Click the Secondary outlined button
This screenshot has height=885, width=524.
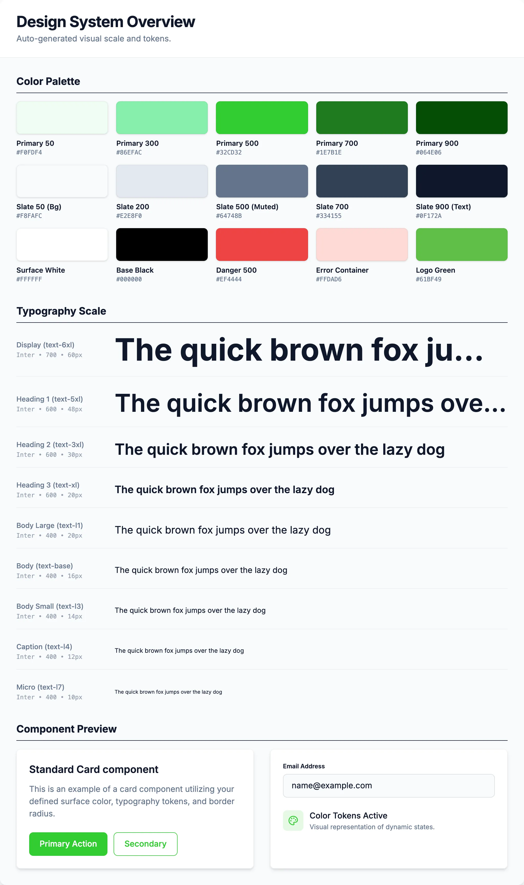[146, 844]
